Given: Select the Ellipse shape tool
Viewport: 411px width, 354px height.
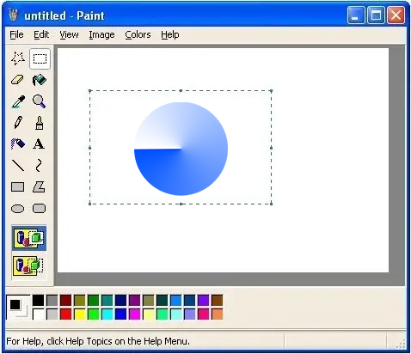Looking at the screenshot, I should point(18,209).
